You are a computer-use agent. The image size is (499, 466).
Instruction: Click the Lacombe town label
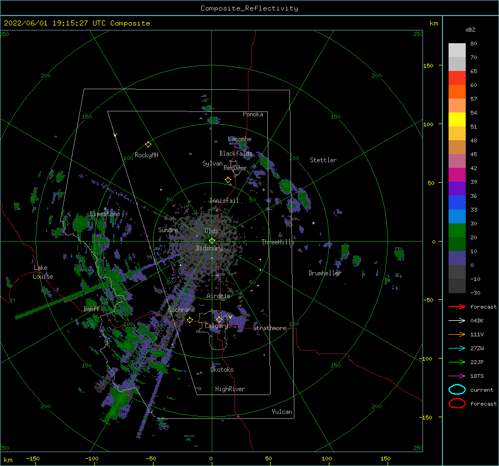click(240, 139)
